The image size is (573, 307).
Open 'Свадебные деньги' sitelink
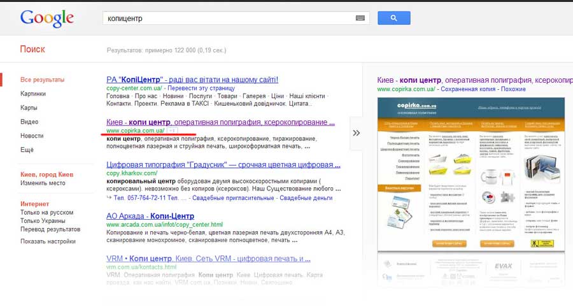(306, 197)
